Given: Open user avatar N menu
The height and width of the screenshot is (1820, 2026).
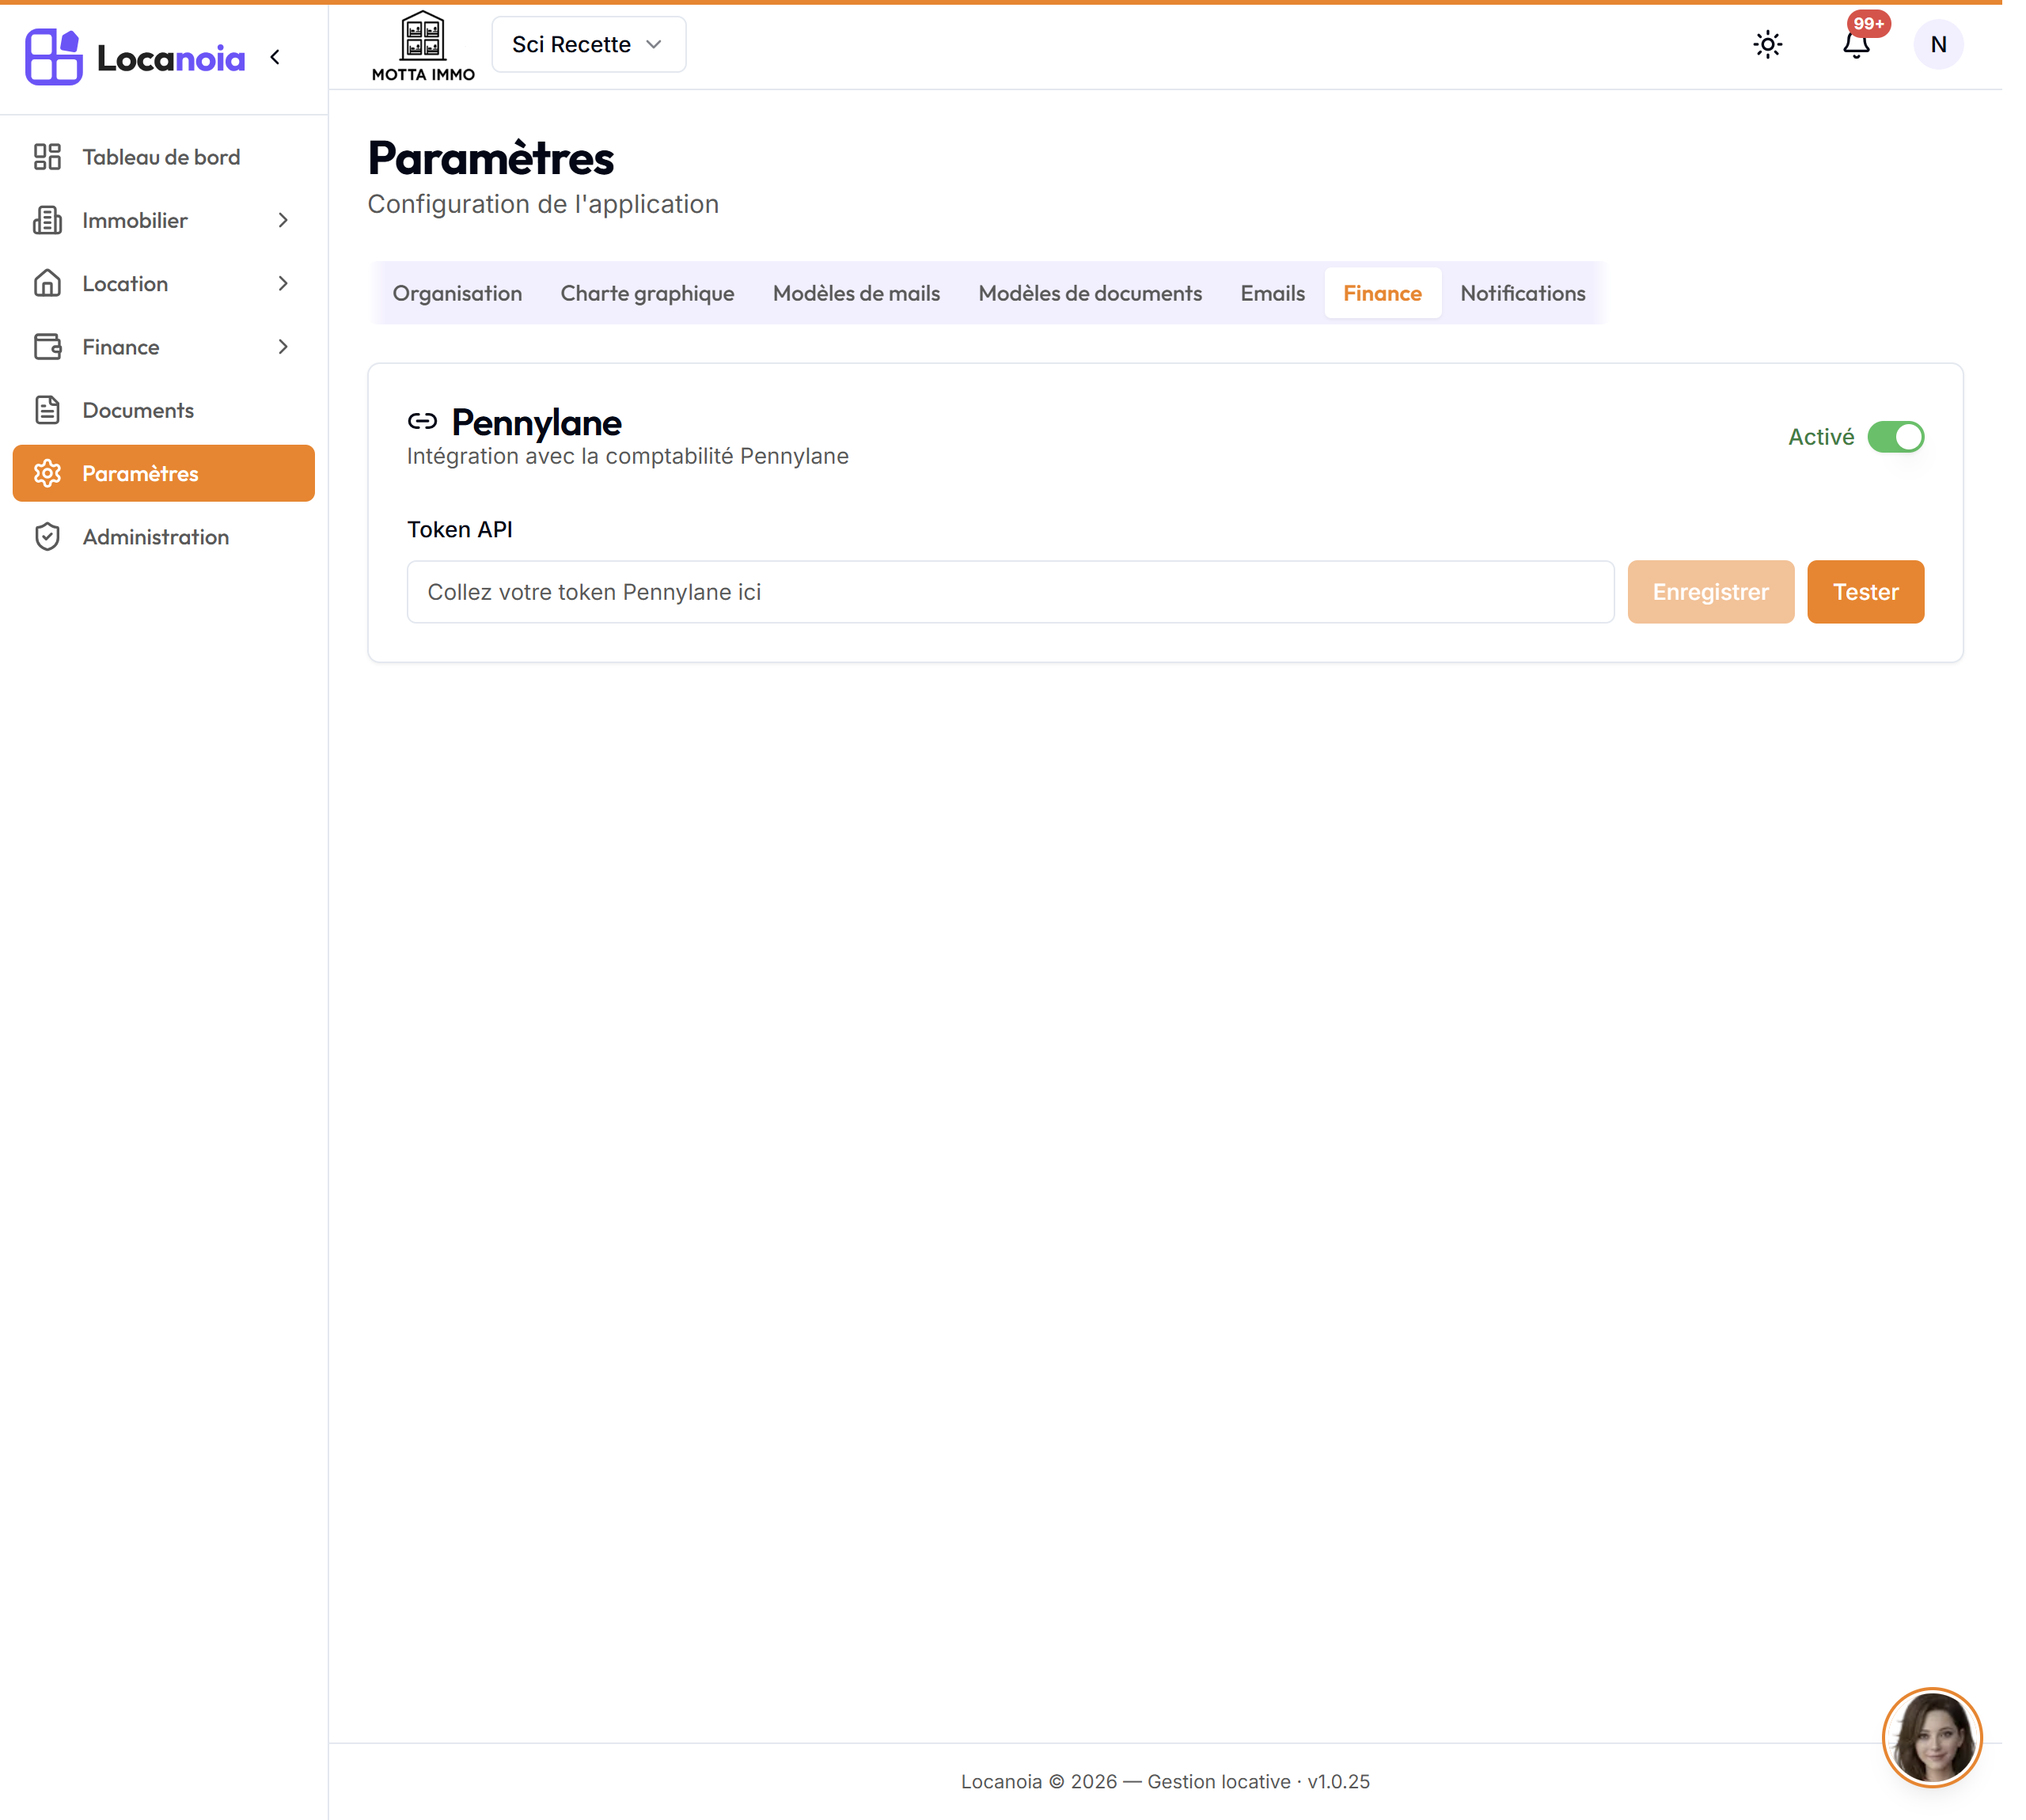Looking at the screenshot, I should [1938, 44].
